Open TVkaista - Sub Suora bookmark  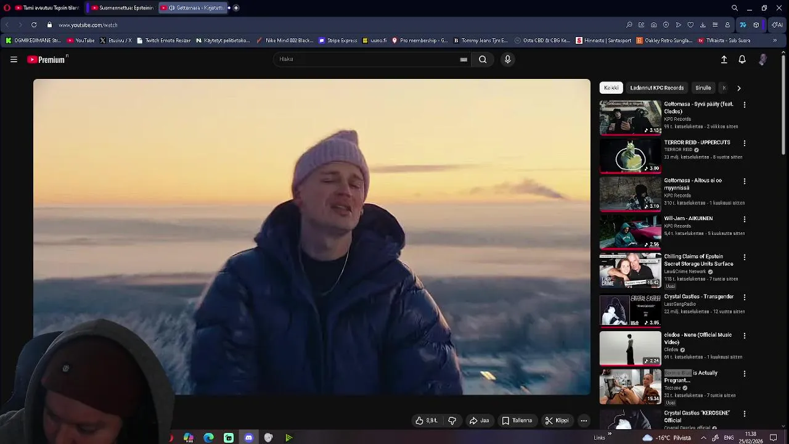pos(724,41)
